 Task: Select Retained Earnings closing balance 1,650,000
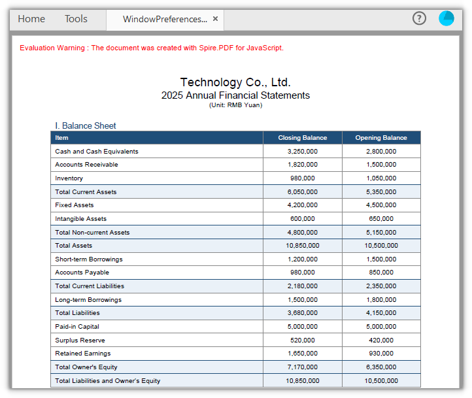(303, 354)
